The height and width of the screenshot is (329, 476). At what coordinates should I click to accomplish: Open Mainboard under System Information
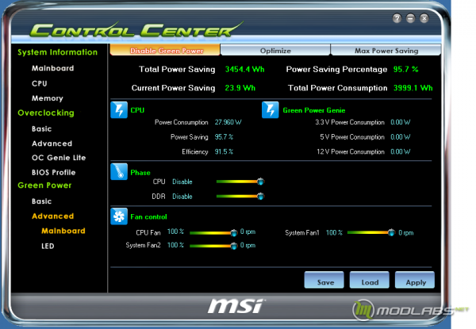(x=53, y=68)
